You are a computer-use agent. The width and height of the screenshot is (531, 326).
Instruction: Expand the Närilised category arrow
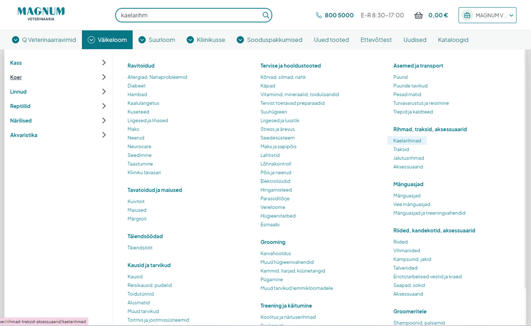point(104,121)
